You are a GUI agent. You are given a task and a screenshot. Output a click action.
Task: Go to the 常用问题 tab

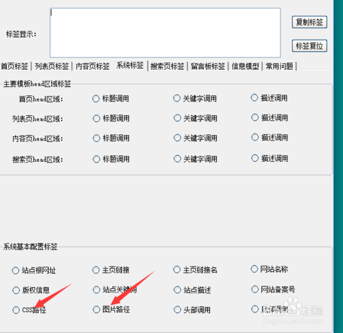pyautogui.click(x=279, y=66)
